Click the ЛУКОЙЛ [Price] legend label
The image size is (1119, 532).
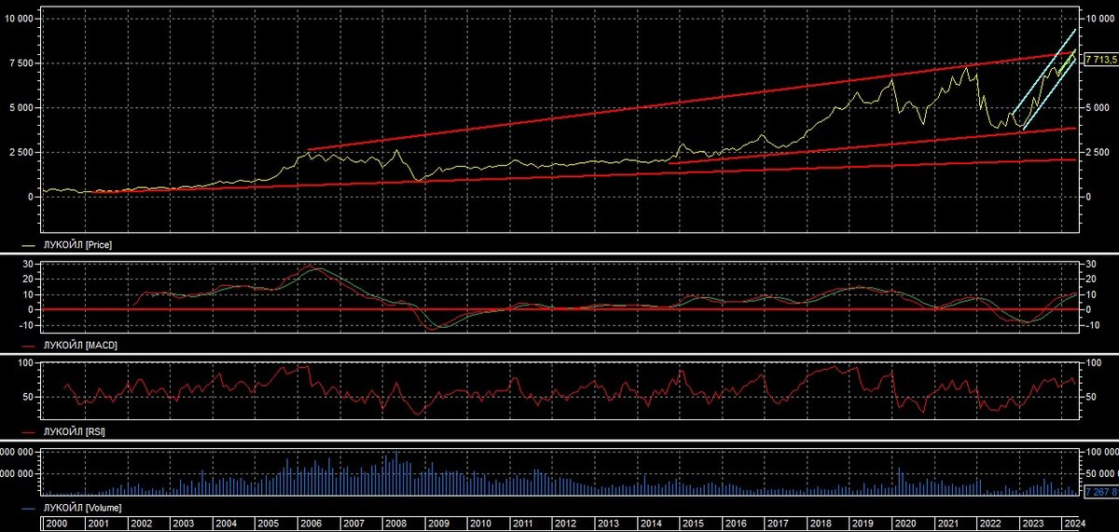pos(79,243)
